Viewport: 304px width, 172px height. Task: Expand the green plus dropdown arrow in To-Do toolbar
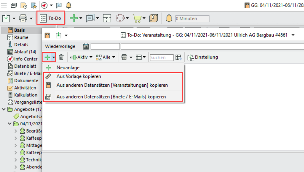(54, 58)
